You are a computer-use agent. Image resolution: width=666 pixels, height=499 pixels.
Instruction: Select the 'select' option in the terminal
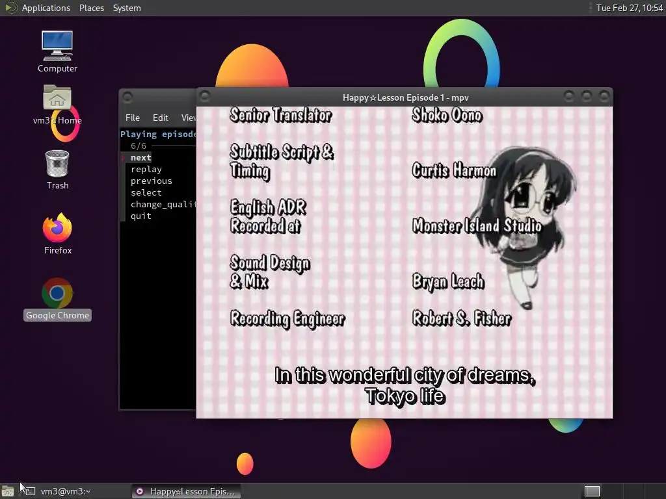coord(146,192)
